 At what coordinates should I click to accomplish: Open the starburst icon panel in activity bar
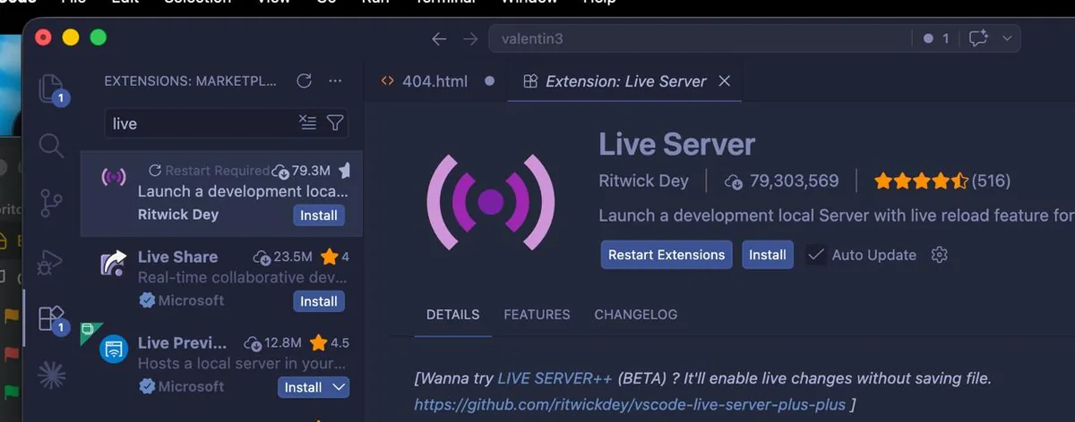[51, 376]
